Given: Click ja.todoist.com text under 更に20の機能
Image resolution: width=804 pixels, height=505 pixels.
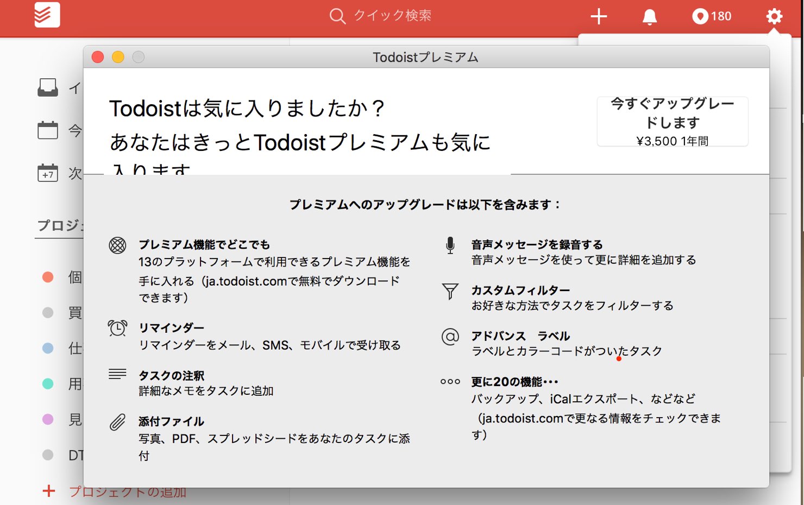Looking at the screenshot, I should tap(523, 418).
